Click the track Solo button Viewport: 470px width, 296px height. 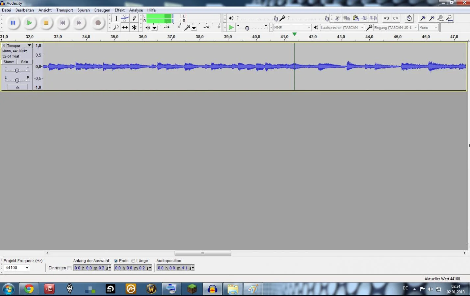25,62
